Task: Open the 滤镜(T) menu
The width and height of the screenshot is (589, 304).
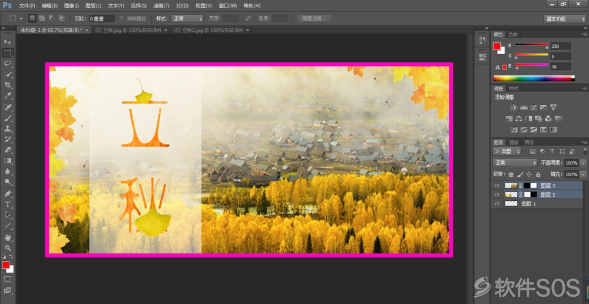Action: pyautogui.click(x=161, y=6)
